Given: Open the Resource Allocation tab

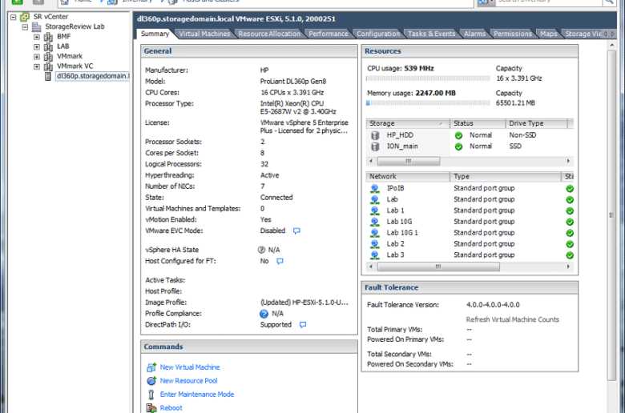Looking at the screenshot, I should click(269, 34).
